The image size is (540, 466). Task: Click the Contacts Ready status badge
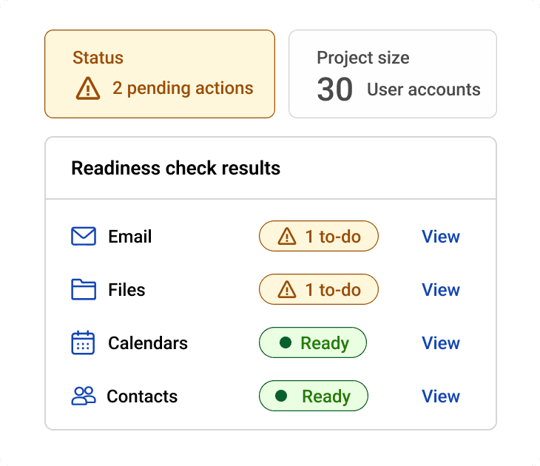point(314,396)
